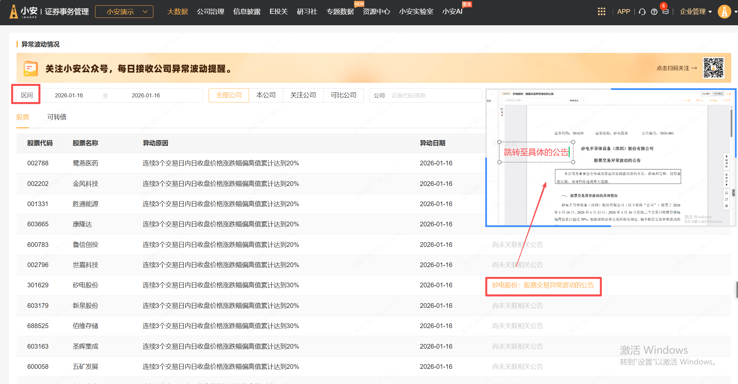
Task: Click the user avatar icon
Action: (724, 12)
